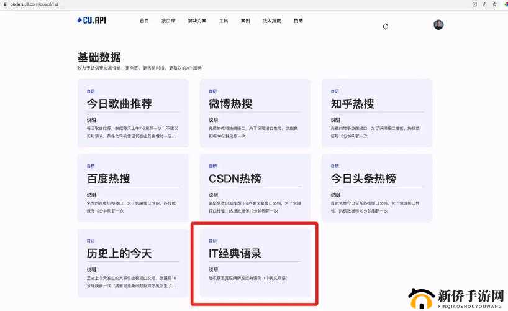Click the share icon in address bar

[484, 4]
